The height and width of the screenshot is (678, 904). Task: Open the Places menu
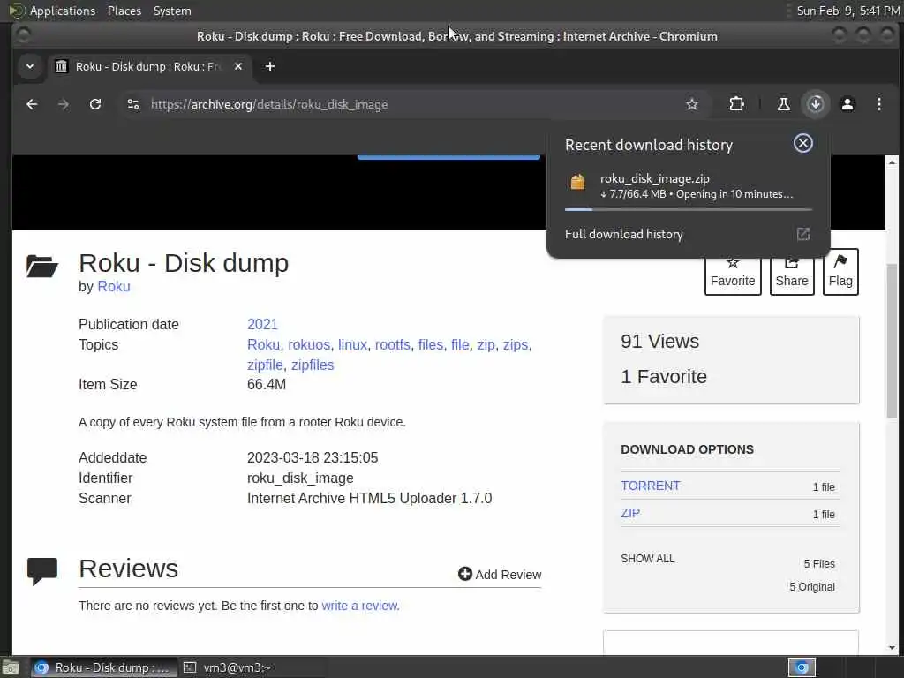(124, 11)
